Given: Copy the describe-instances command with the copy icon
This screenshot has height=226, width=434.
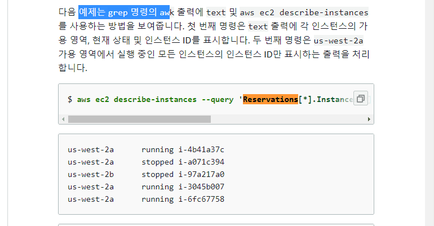Looking at the screenshot, I should [x=360, y=99].
